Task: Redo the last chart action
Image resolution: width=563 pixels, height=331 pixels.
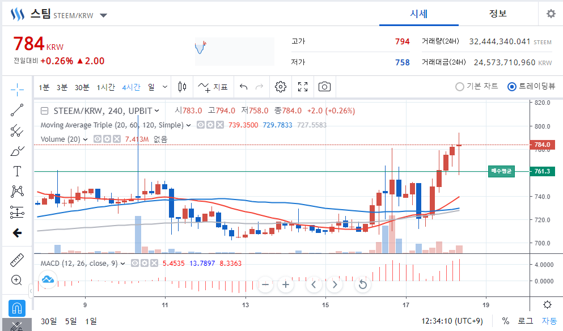Action: pyautogui.click(x=259, y=87)
